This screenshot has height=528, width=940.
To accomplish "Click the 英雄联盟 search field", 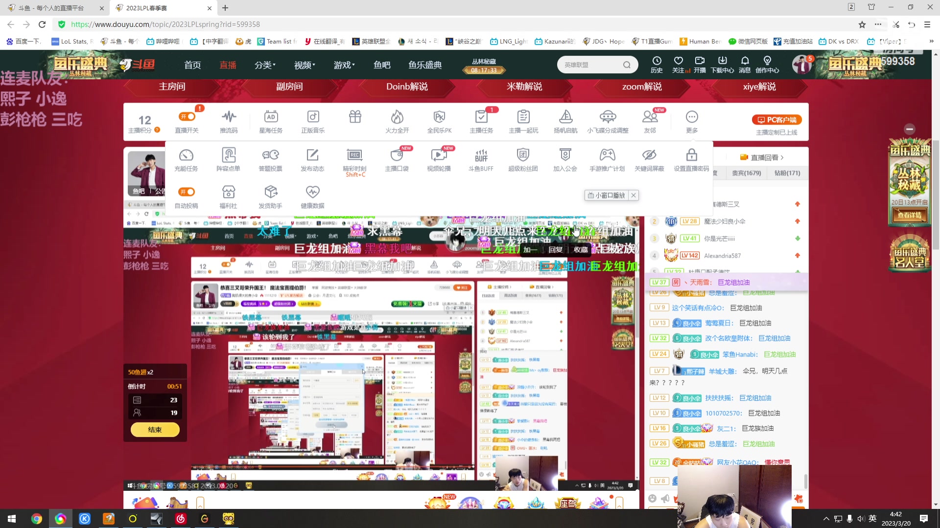I will pos(590,65).
